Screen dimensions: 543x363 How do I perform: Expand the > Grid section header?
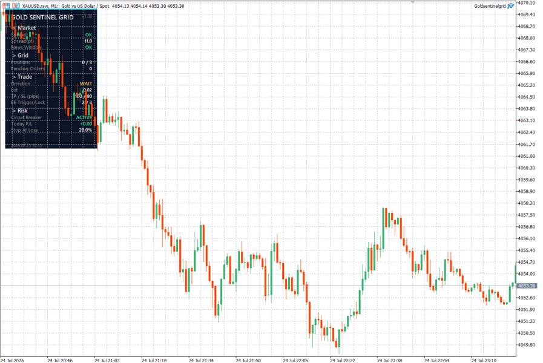click(20, 56)
